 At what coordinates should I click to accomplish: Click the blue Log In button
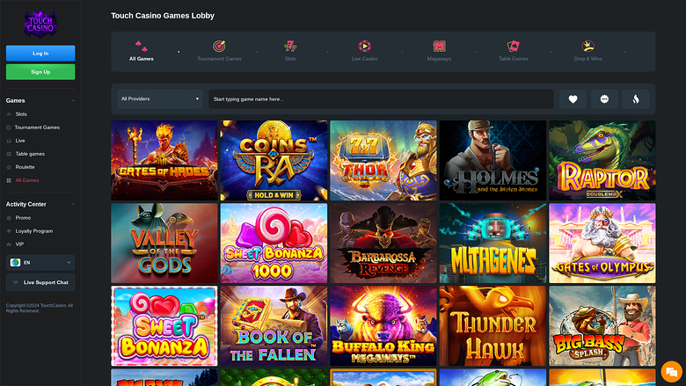tap(40, 54)
